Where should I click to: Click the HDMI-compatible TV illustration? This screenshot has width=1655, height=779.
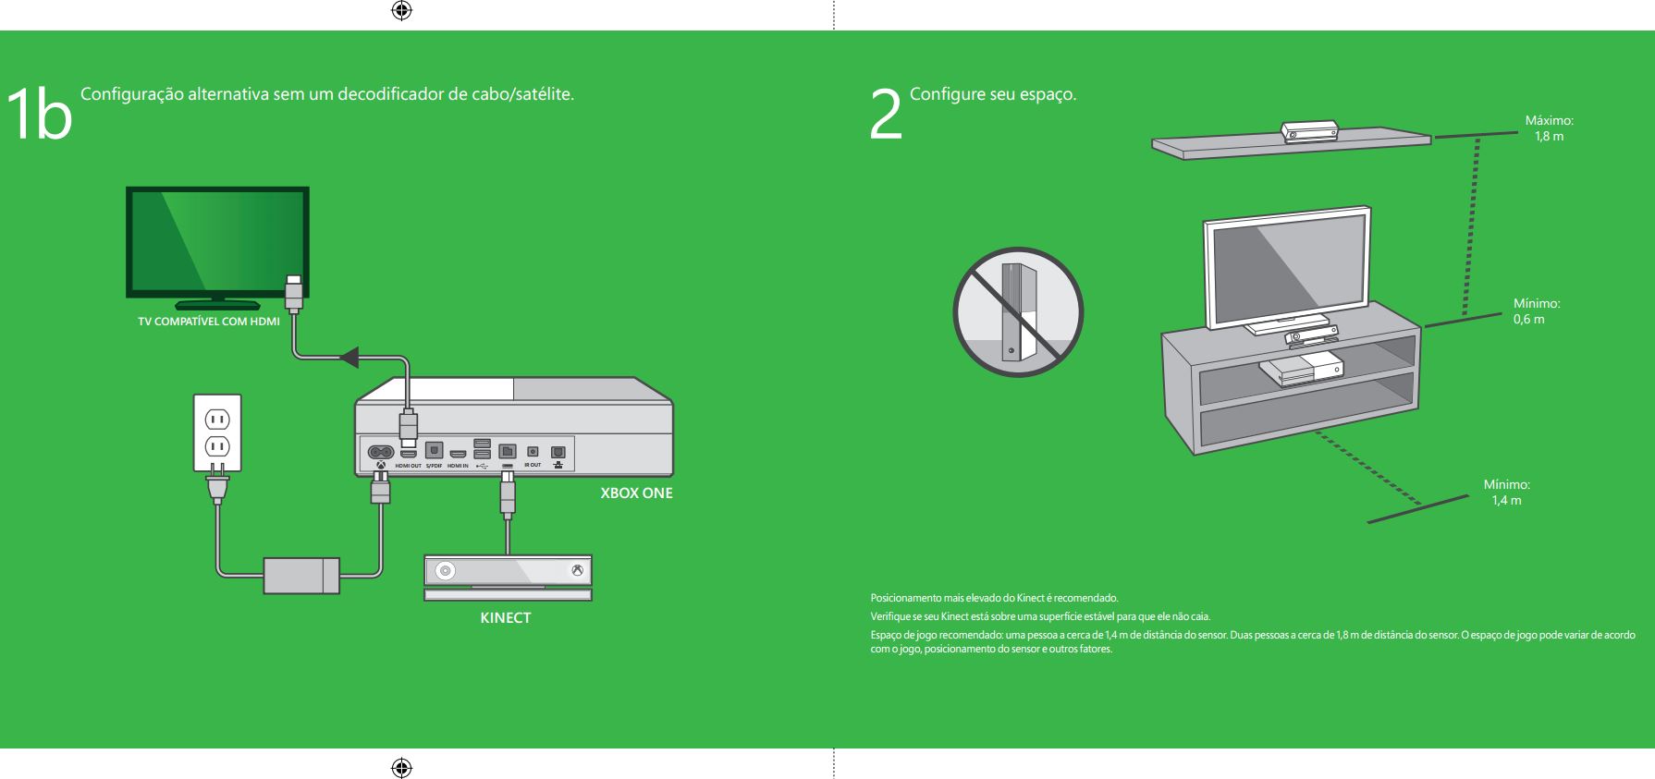pyautogui.click(x=217, y=248)
